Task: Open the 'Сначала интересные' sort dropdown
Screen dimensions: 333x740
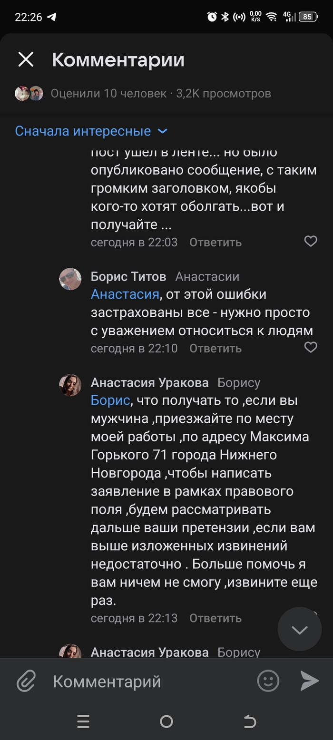Action: [x=91, y=131]
